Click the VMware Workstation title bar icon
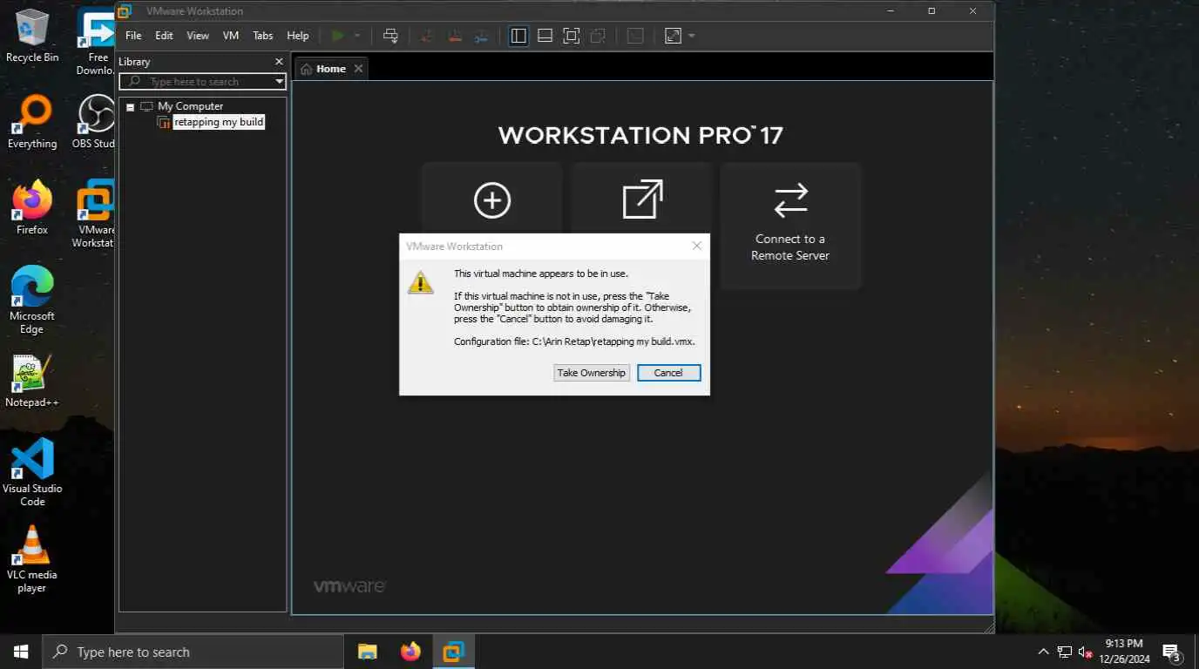The height and width of the screenshot is (669, 1199). point(125,11)
